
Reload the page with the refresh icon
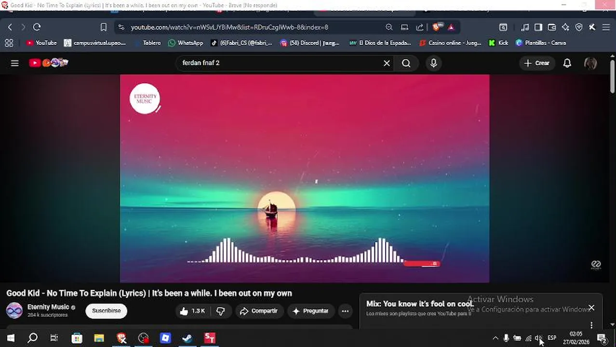tap(37, 27)
